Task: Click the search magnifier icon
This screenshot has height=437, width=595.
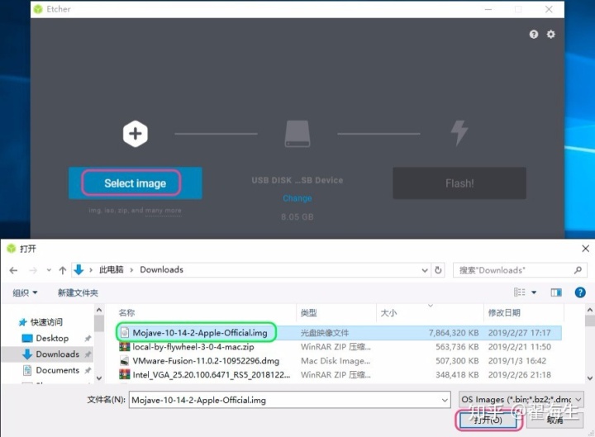Action: [578, 270]
